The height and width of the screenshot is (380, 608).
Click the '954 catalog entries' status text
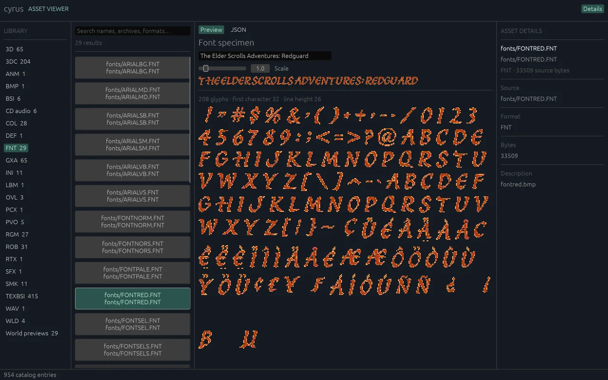(x=30, y=375)
